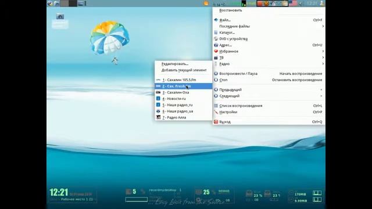This screenshot has height=209, width=372.
Task: Click the orange round tray icon
Action: click(x=267, y=3)
